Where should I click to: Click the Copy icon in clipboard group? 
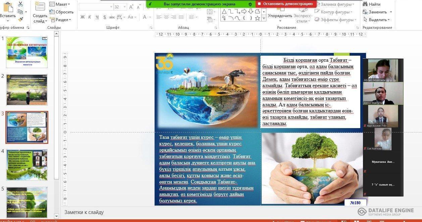pos(20,12)
